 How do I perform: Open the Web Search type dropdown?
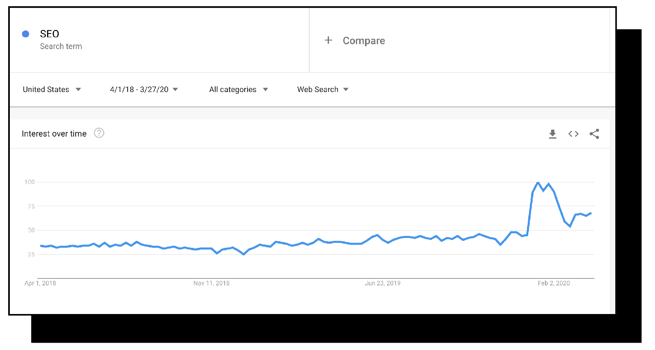(323, 90)
